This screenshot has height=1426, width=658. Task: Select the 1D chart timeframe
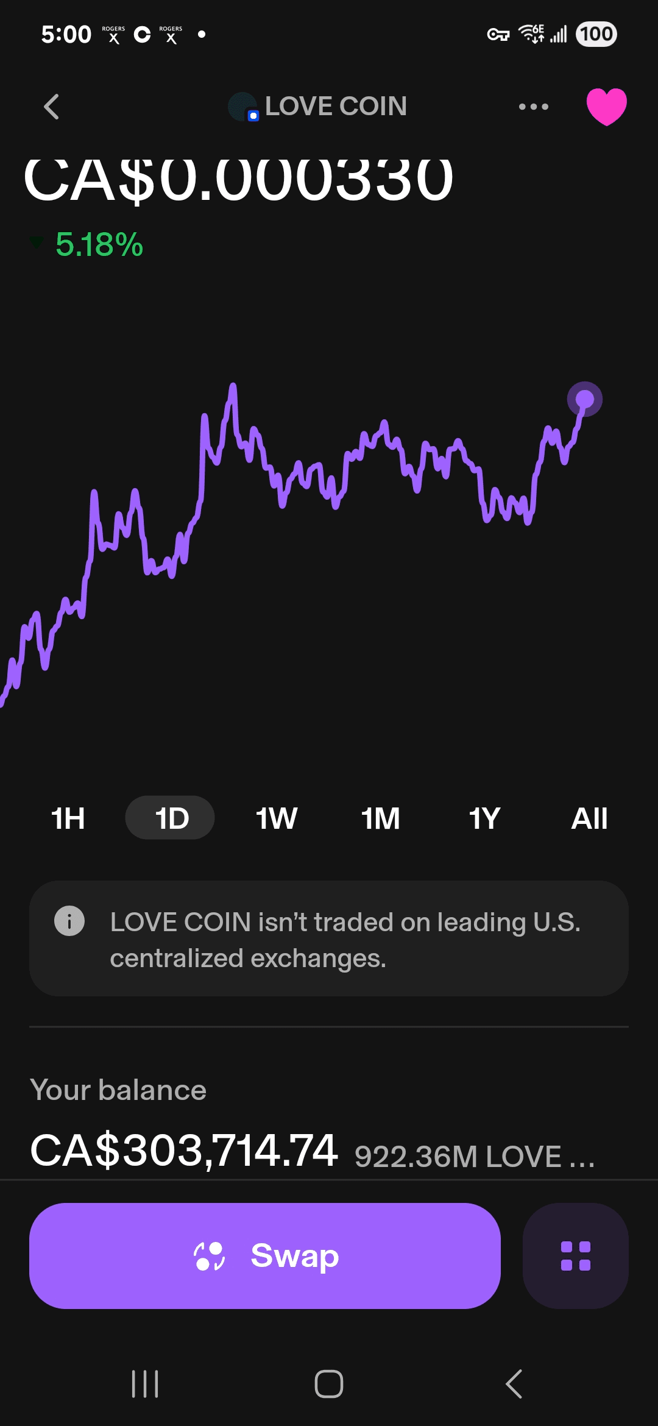171,818
